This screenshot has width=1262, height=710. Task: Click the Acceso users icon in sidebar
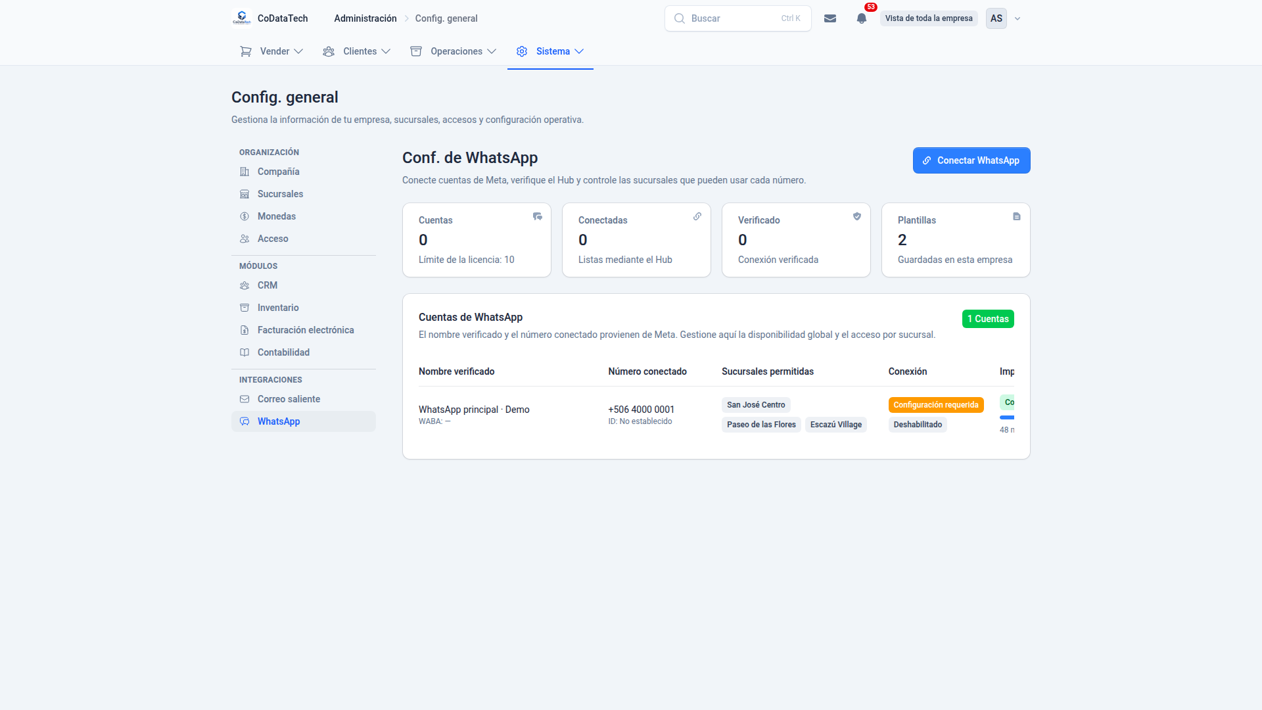point(245,239)
